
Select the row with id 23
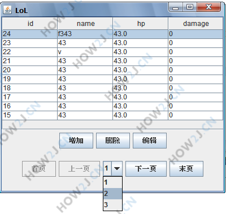(x=112, y=43)
